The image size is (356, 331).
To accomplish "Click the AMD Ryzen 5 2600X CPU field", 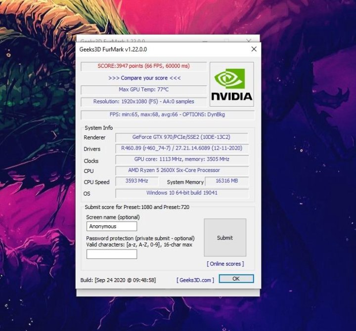I will (181, 170).
